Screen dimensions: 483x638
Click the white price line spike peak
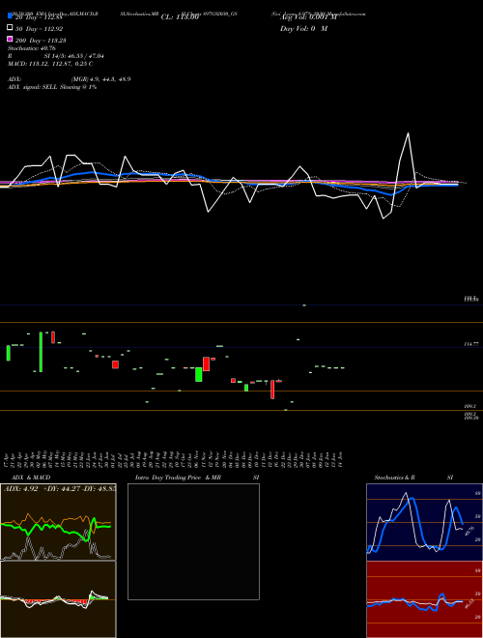[x=408, y=133]
